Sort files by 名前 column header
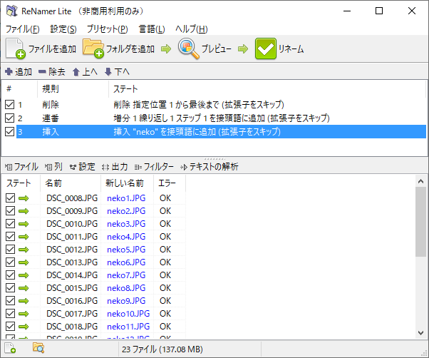The height and width of the screenshot is (358, 429). (x=71, y=183)
